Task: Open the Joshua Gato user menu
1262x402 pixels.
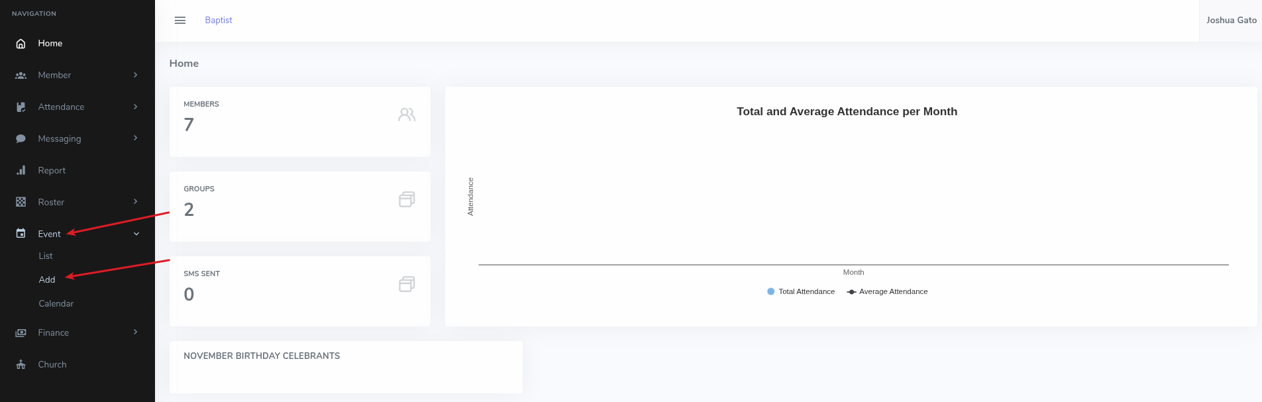Action: tap(1231, 21)
